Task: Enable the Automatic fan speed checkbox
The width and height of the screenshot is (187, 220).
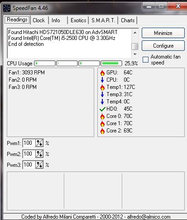Action: pyautogui.click(x=145, y=59)
